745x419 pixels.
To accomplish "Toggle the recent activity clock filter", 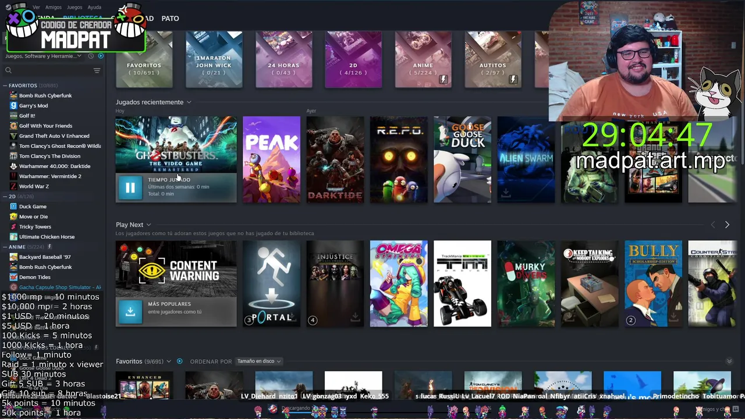I will (x=91, y=56).
